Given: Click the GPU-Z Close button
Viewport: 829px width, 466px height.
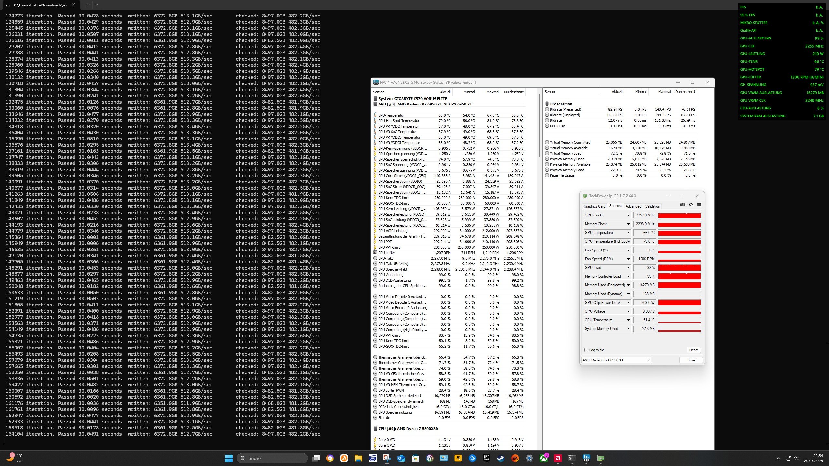Looking at the screenshot, I should pos(690,360).
